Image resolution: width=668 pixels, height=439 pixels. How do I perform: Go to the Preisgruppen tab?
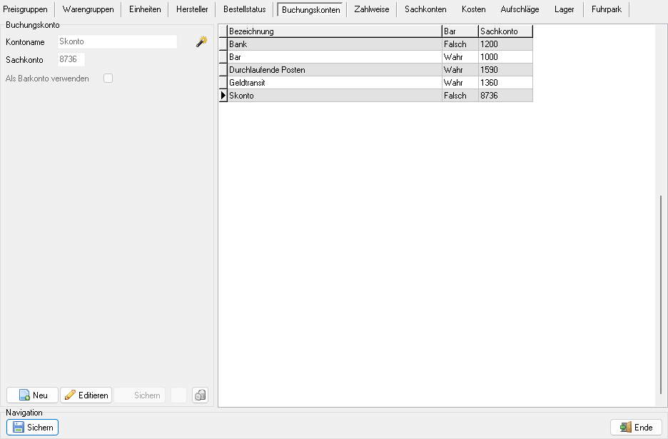26,10
